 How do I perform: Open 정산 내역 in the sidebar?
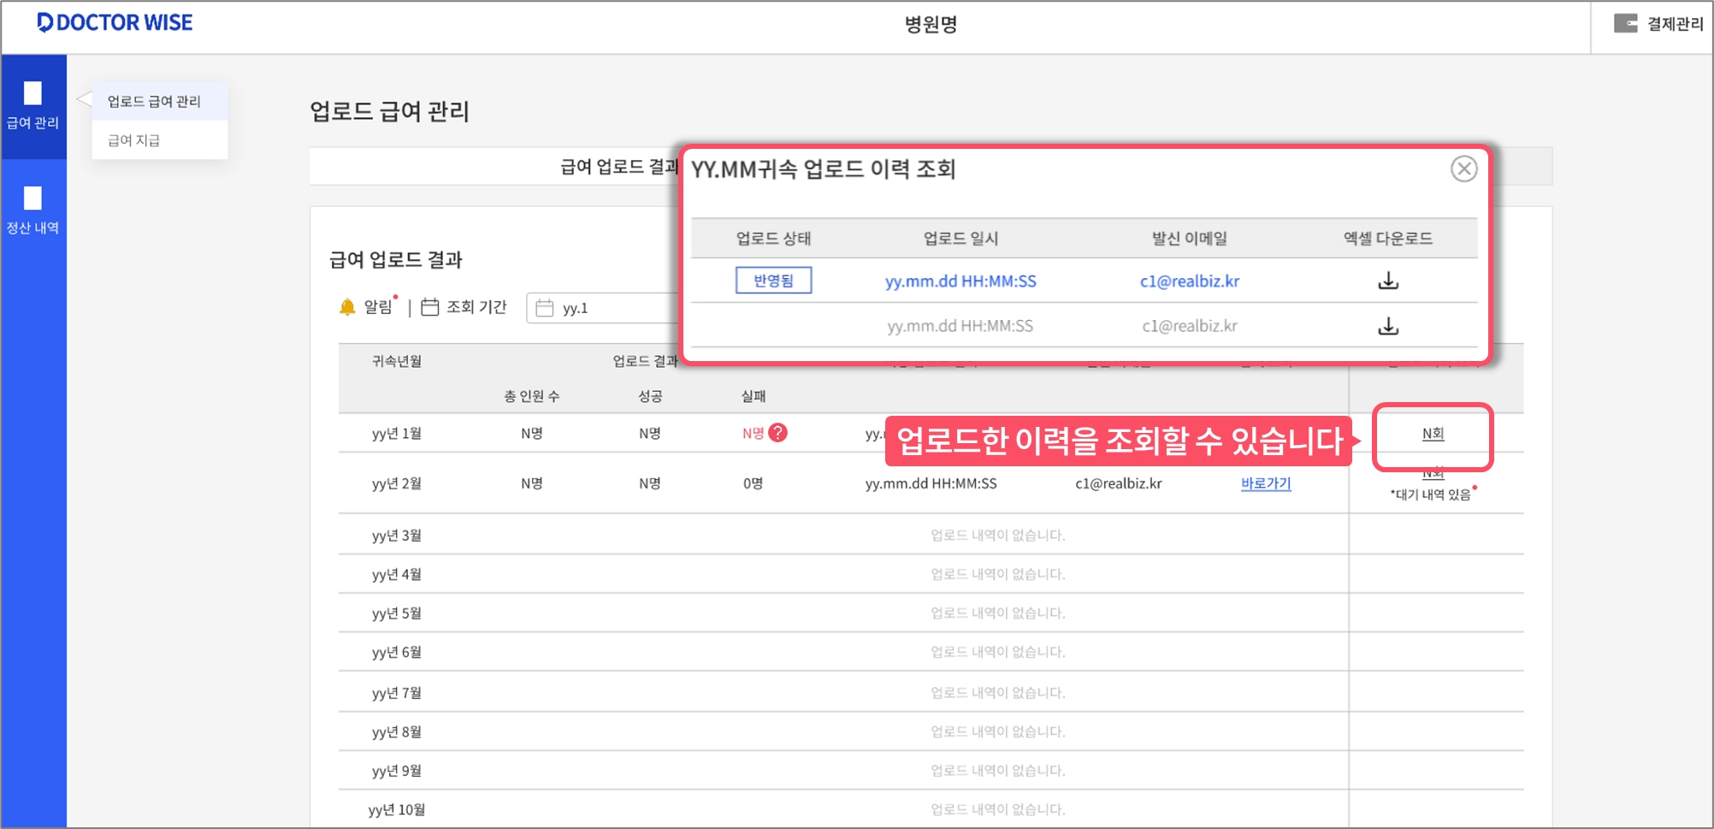coord(33,210)
